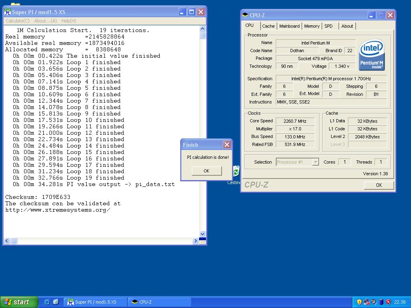Click the Rated FSB value 531.9 MHz
Screen dimensions: 411x308
pyautogui.click(x=295, y=144)
